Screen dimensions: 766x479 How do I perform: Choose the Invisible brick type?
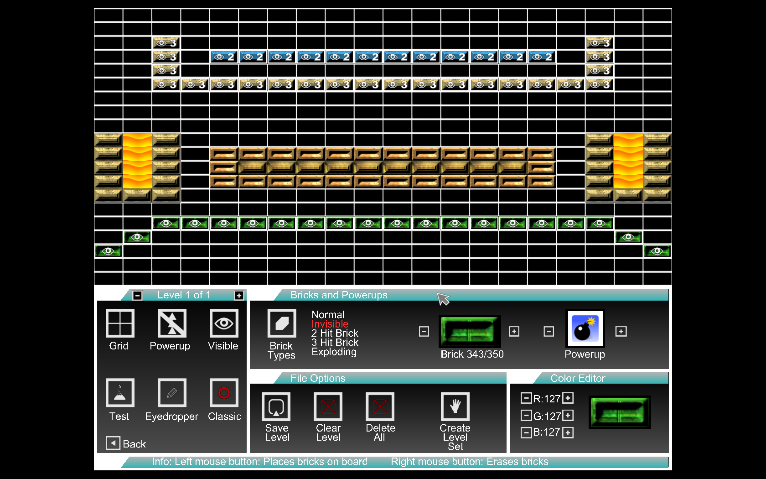[x=330, y=324]
